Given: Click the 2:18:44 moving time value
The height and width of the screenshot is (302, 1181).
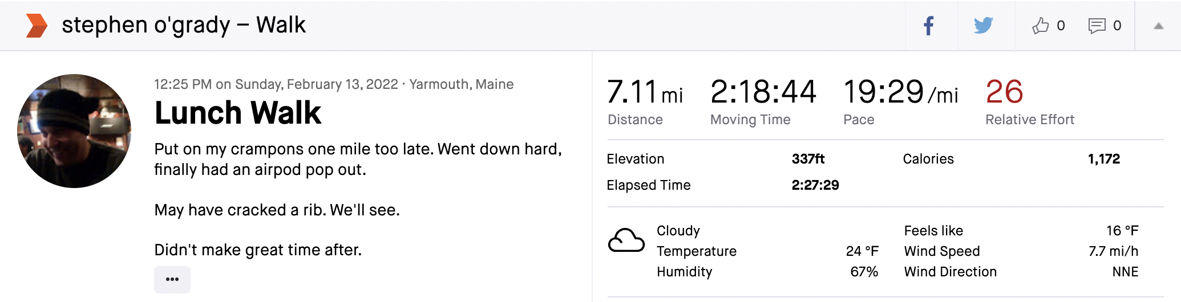Looking at the screenshot, I should 763,92.
